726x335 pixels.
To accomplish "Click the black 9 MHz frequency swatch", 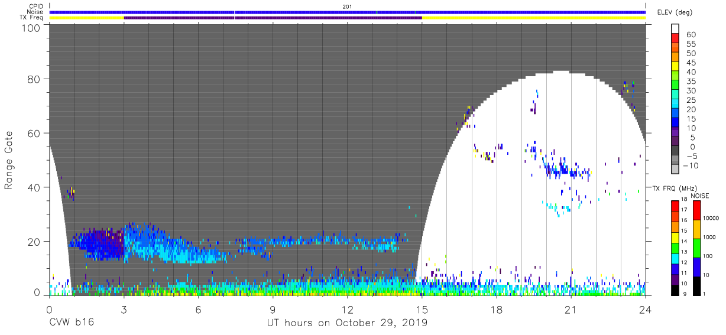I will coord(676,290).
